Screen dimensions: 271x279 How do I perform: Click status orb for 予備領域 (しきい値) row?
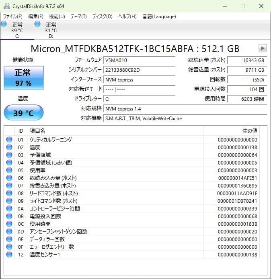[x=9, y=162]
